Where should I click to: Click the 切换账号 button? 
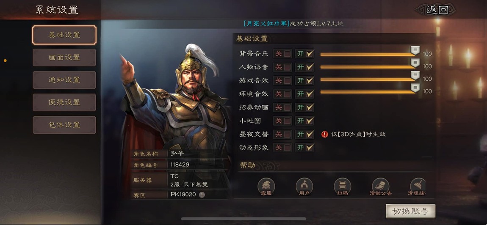pyautogui.click(x=410, y=211)
